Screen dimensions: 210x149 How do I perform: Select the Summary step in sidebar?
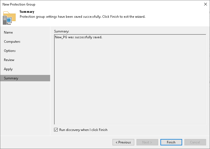11,78
